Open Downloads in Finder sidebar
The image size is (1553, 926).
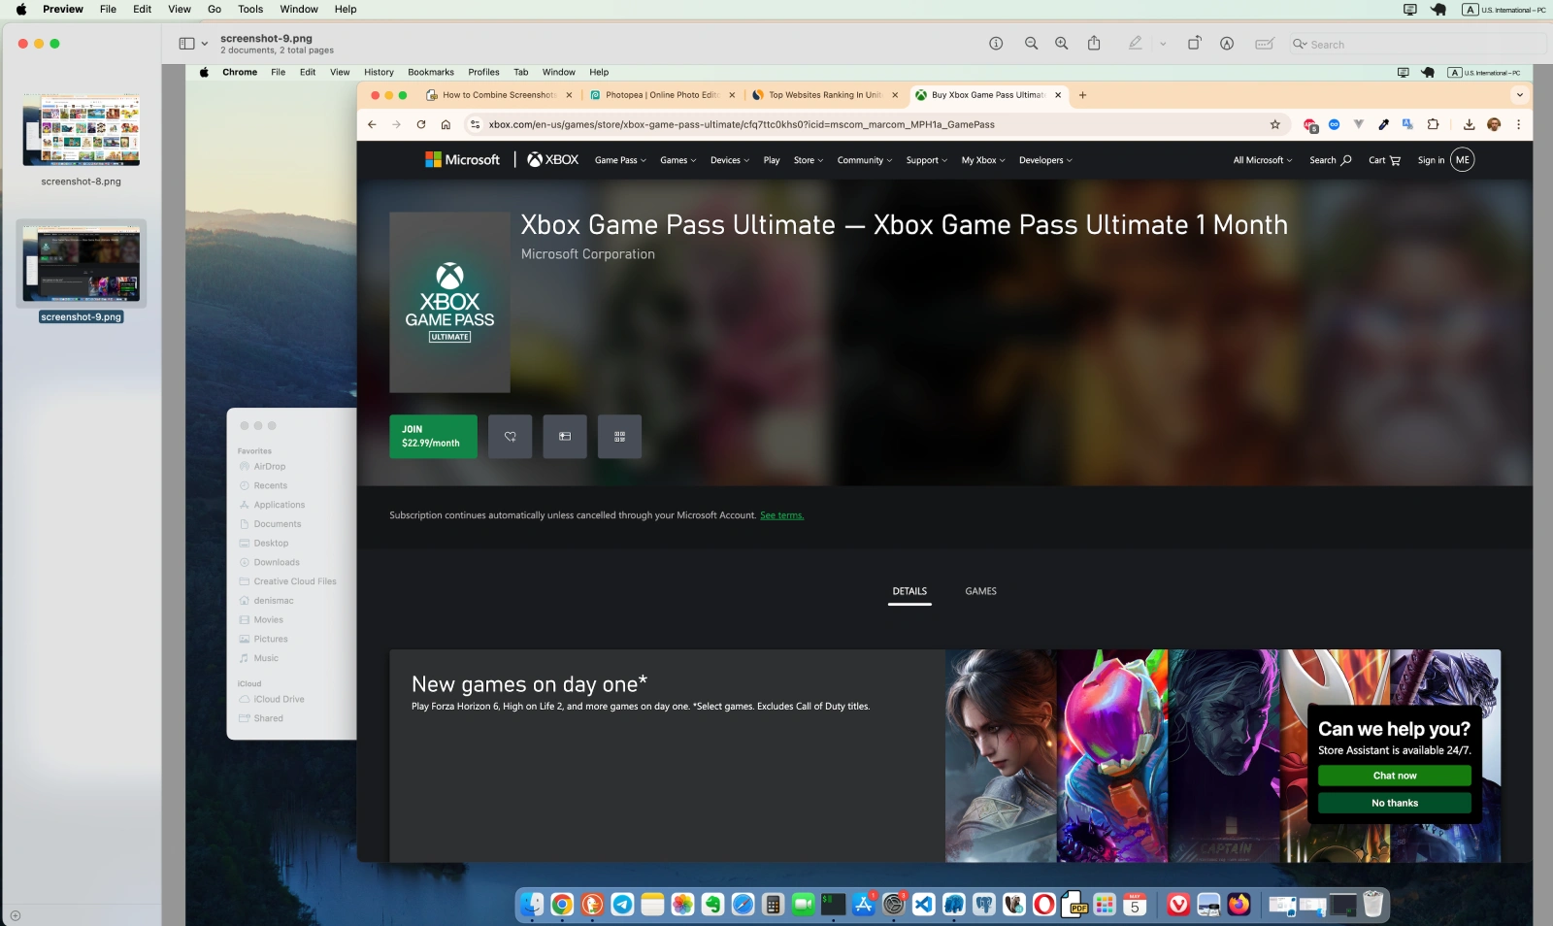pos(277,562)
